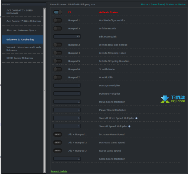Screen dimensions: 188x174
Task: Select Unknown 9: Awakening in game list
Action: [x=23, y=39]
